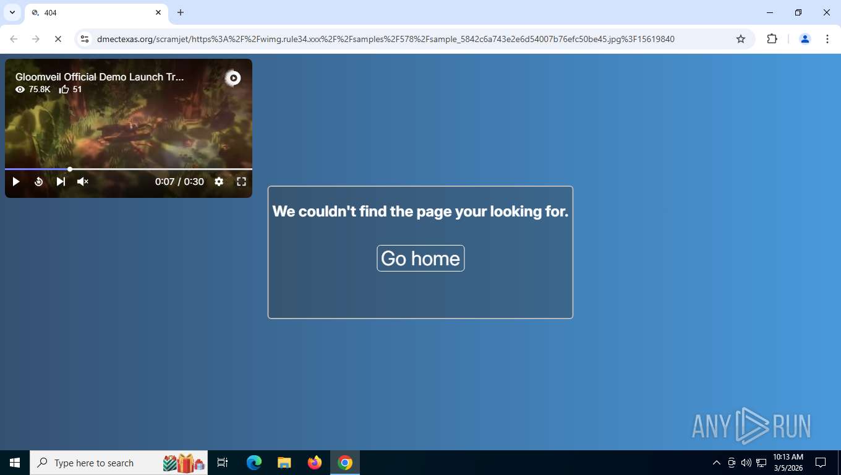
Task: Open volume control in tray
Action: tap(746, 463)
